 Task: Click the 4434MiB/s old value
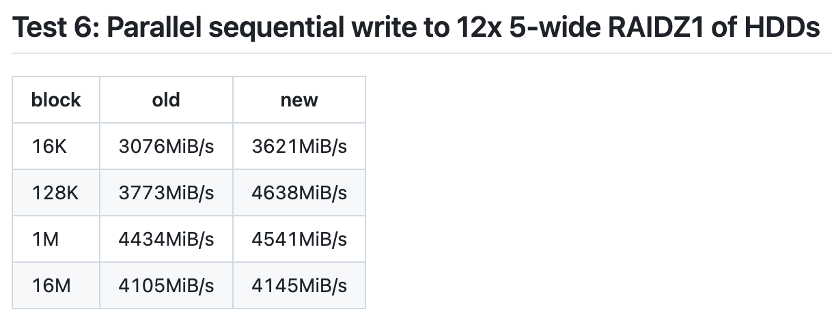[166, 239]
